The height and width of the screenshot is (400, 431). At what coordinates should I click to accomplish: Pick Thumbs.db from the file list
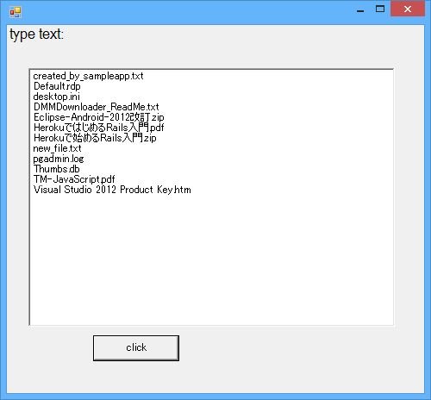coord(56,169)
